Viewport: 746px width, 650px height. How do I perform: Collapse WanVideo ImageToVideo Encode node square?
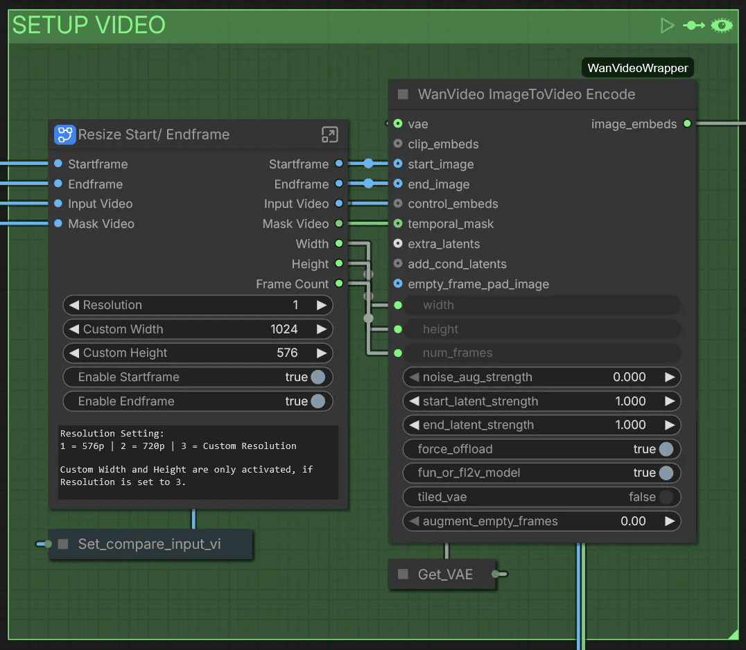click(403, 94)
